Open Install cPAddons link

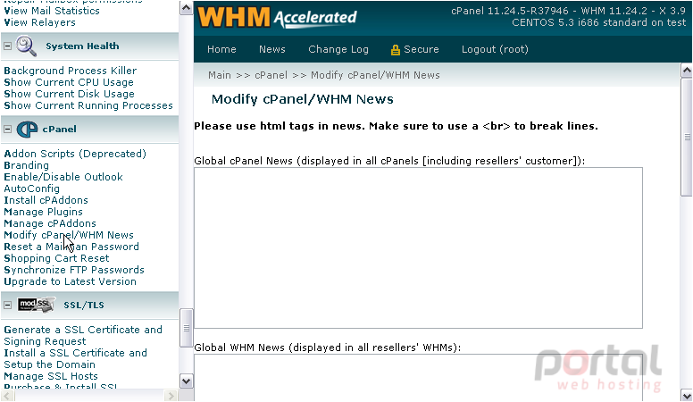[46, 200]
